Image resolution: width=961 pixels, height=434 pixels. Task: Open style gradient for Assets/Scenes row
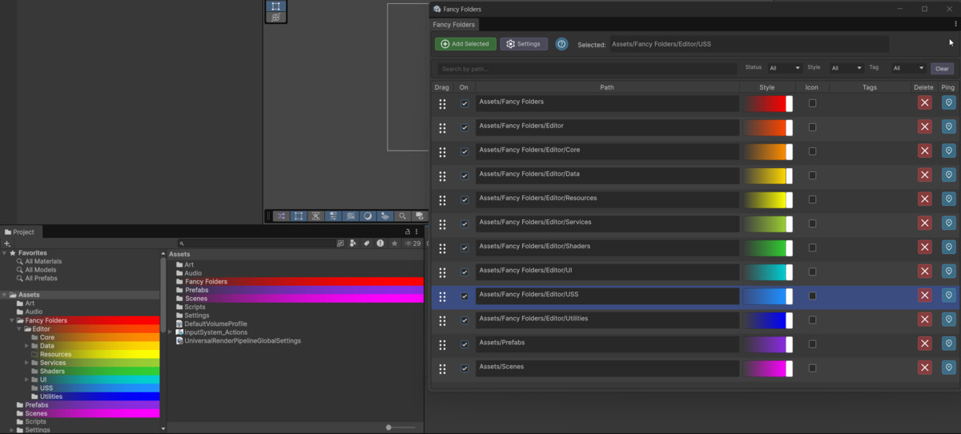[x=768, y=368]
